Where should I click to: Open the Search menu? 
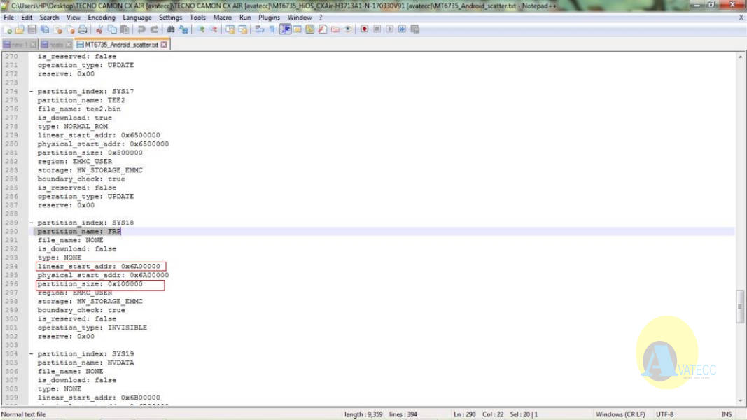pos(49,17)
